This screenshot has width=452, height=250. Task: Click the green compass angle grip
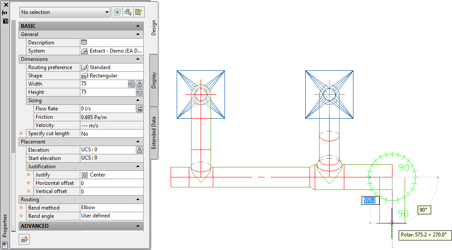tap(393, 177)
